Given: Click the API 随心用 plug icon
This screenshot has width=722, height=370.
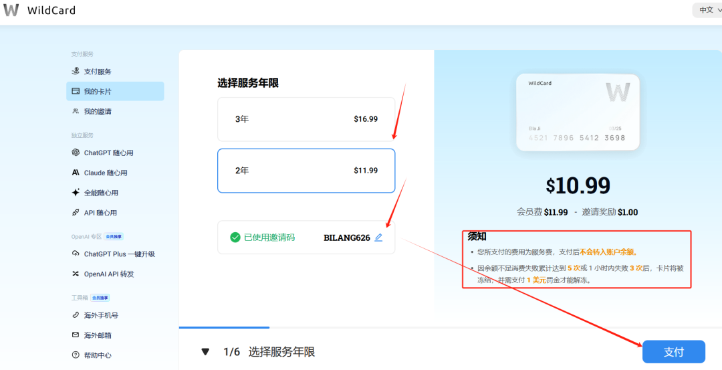Looking at the screenshot, I should pyautogui.click(x=76, y=212).
